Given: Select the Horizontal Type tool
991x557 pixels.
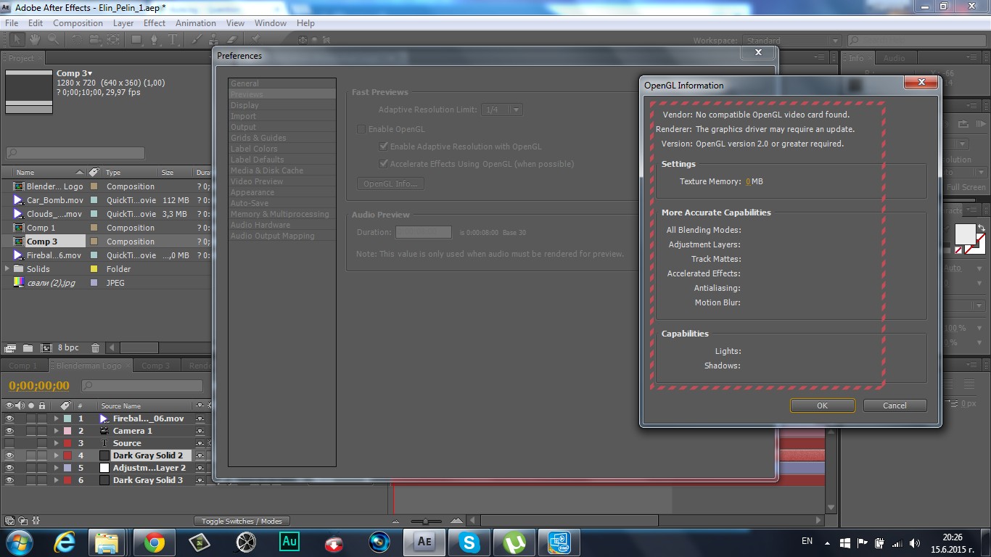Looking at the screenshot, I should 174,40.
